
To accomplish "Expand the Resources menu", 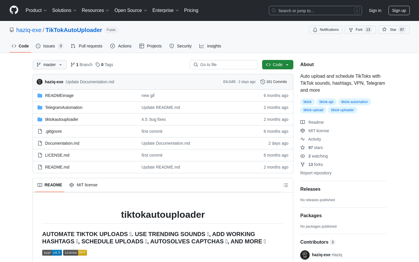I will click(95, 10).
